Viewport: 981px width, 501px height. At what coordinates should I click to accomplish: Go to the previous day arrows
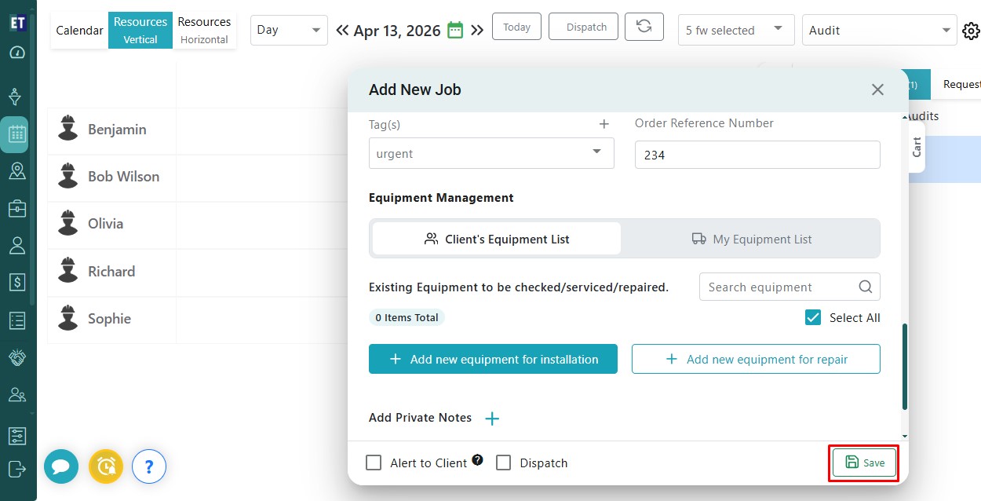(342, 31)
